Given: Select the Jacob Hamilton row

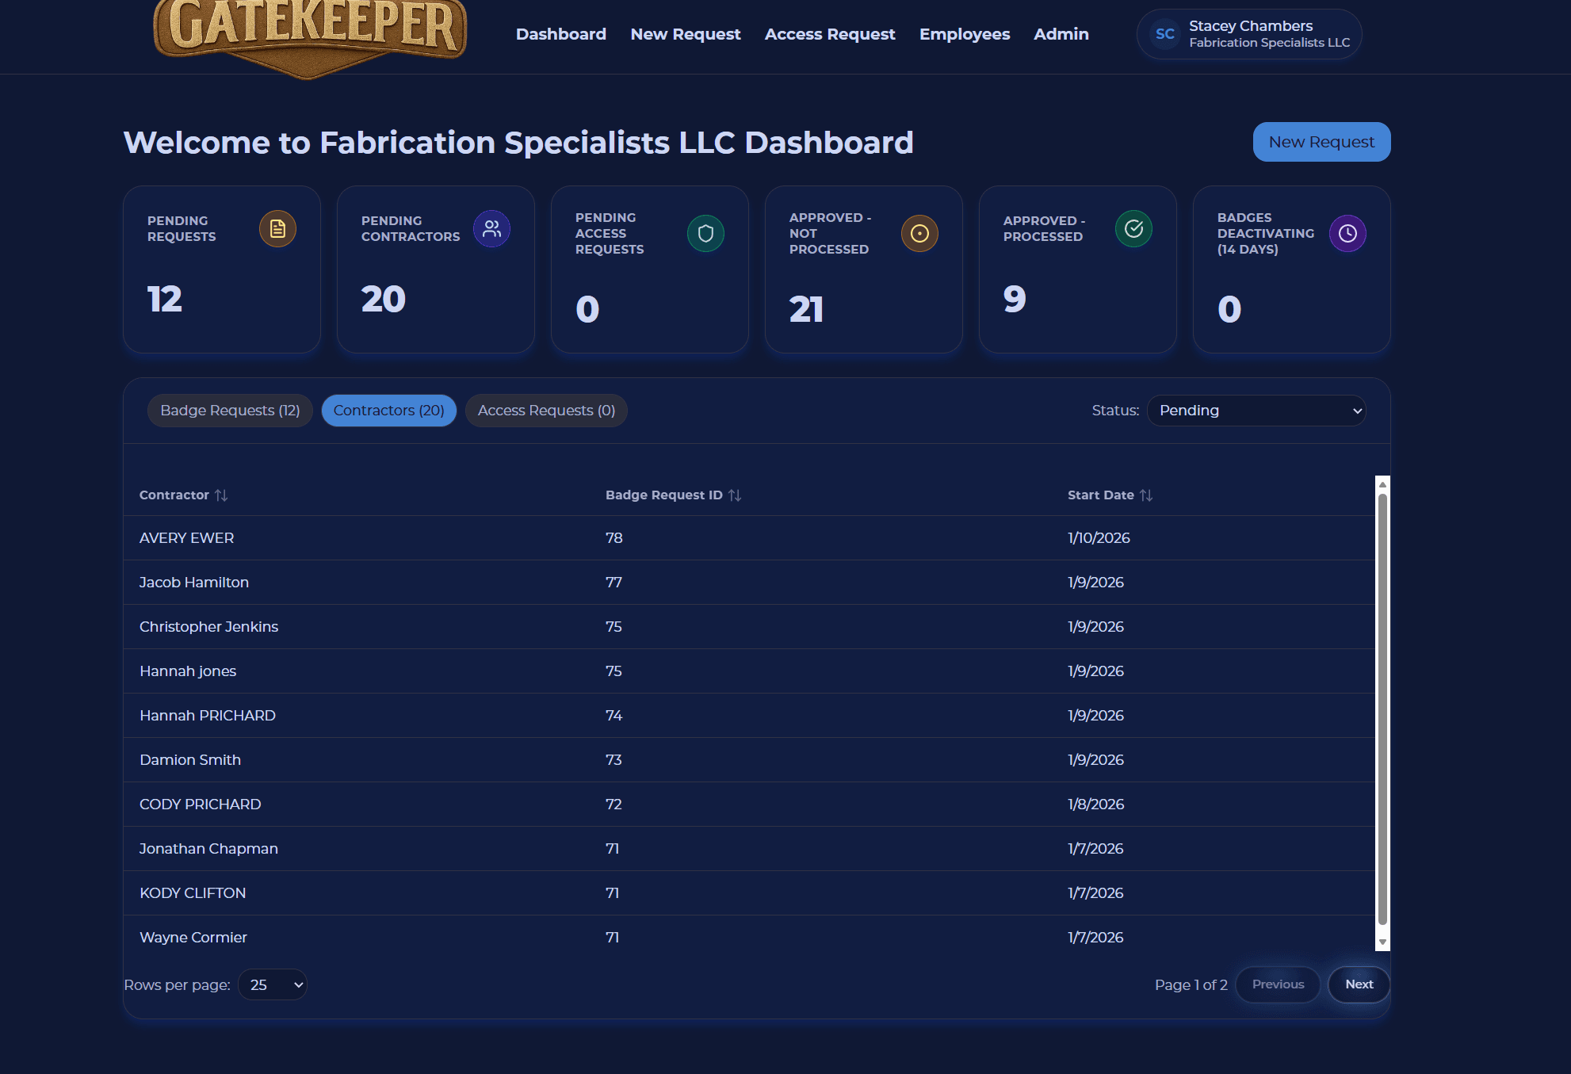Looking at the screenshot, I should coord(749,583).
